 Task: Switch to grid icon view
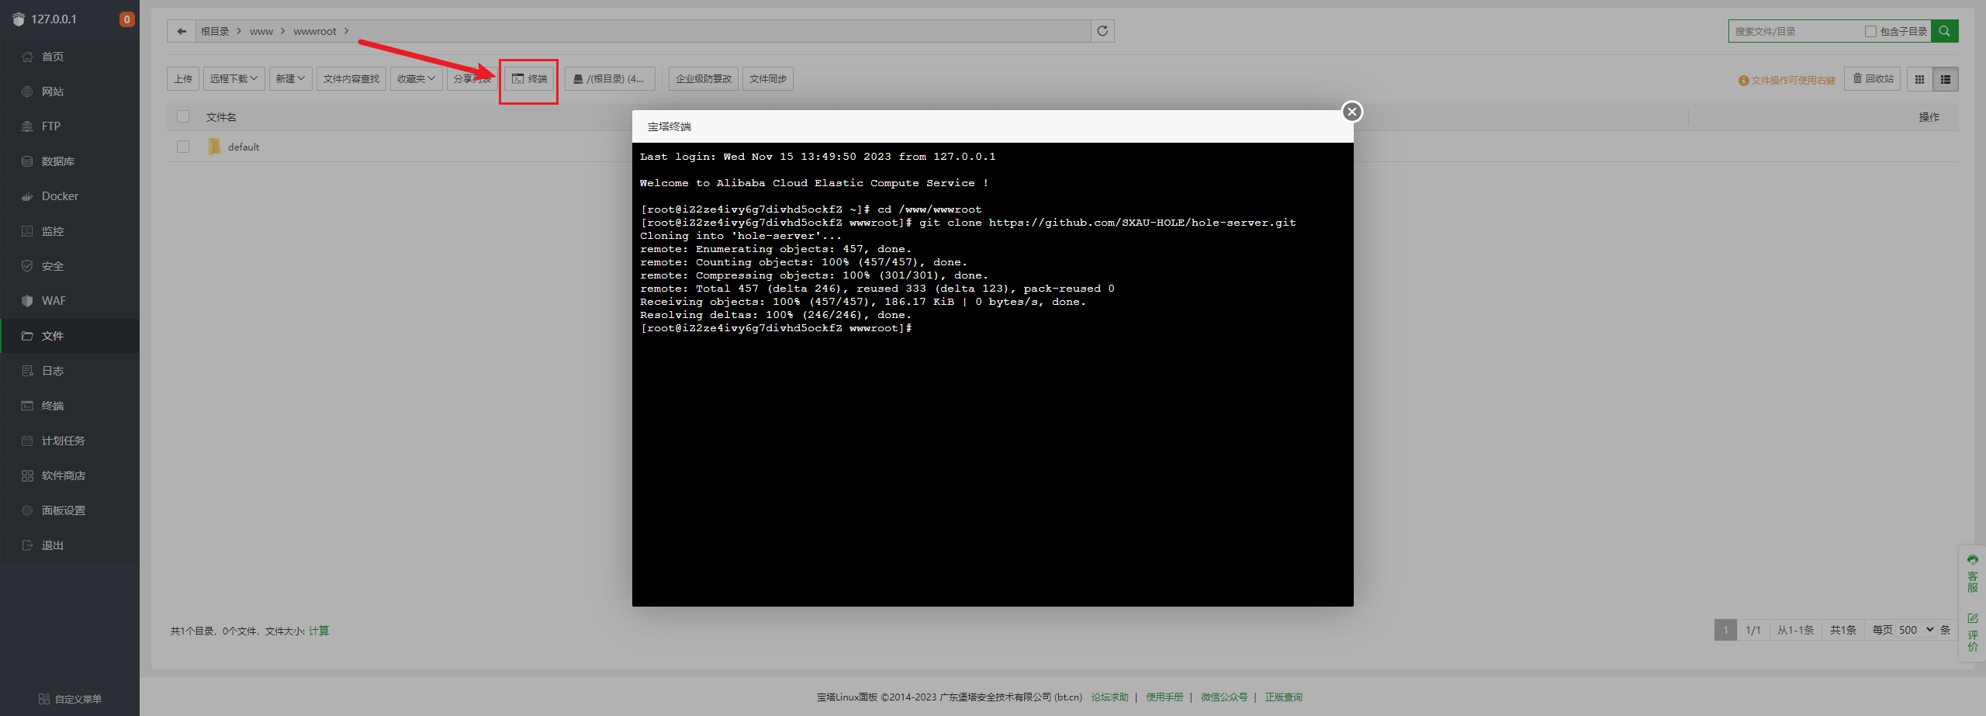[x=1920, y=79]
